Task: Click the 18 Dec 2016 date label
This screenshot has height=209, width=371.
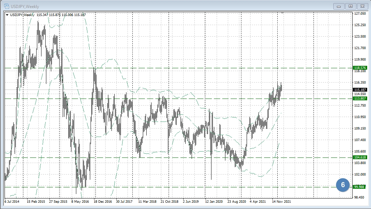Action: (x=102, y=201)
